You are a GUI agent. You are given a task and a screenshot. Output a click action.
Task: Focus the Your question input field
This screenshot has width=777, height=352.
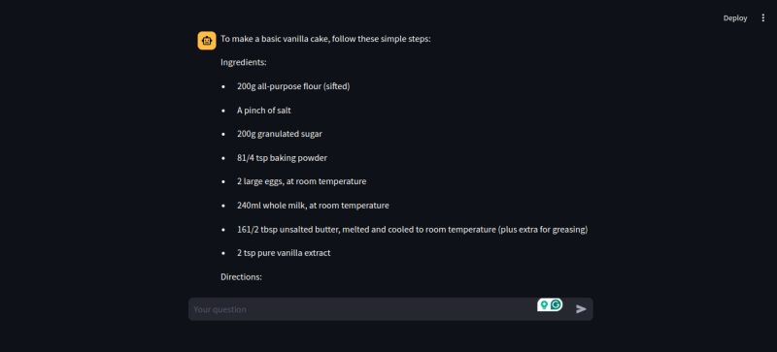click(x=361, y=309)
